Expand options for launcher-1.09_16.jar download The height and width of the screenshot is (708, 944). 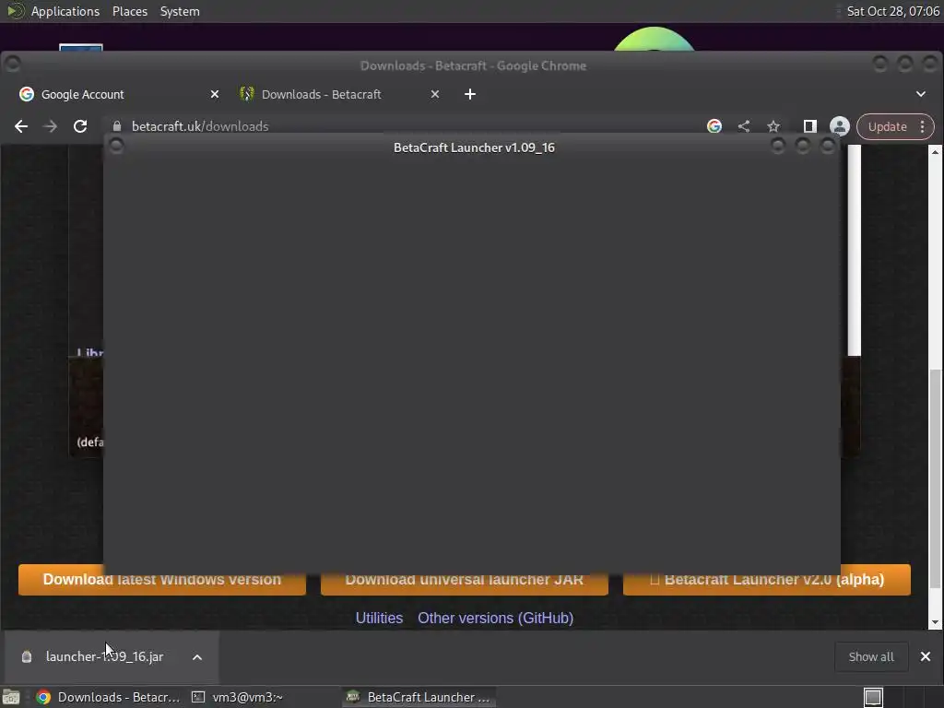[197, 657]
